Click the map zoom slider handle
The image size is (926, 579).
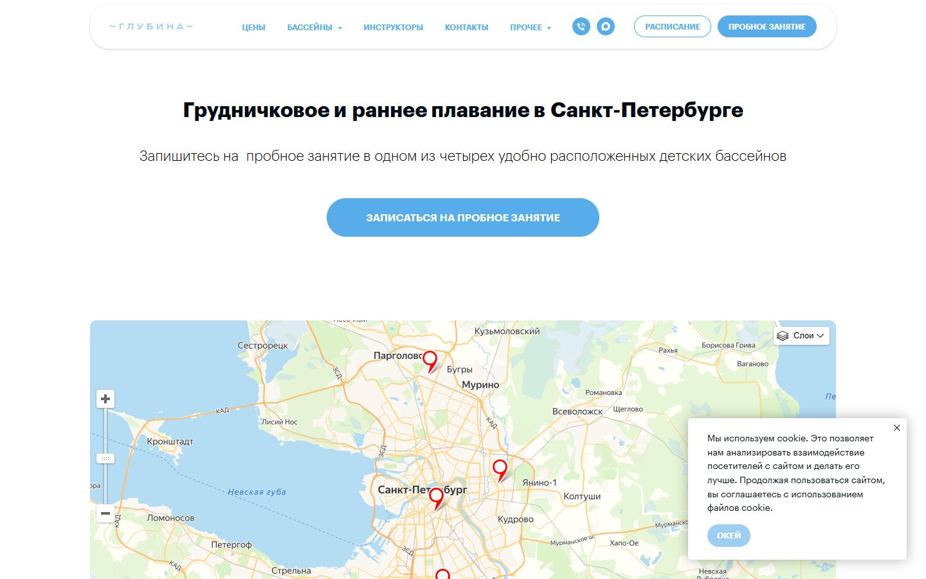(105, 459)
